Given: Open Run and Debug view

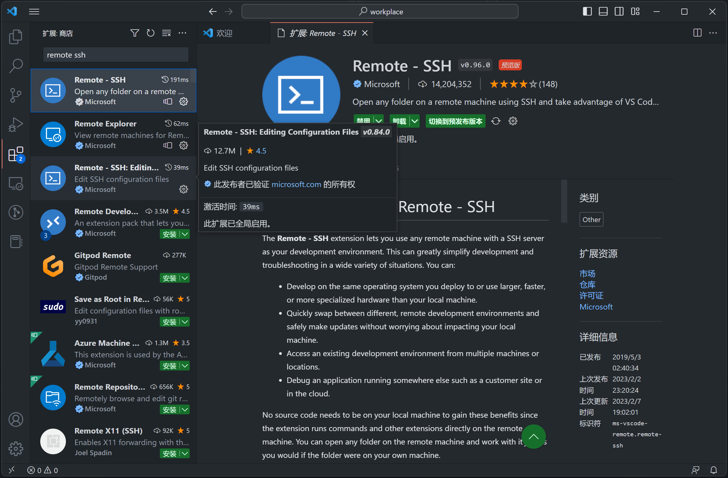Looking at the screenshot, I should [x=16, y=124].
